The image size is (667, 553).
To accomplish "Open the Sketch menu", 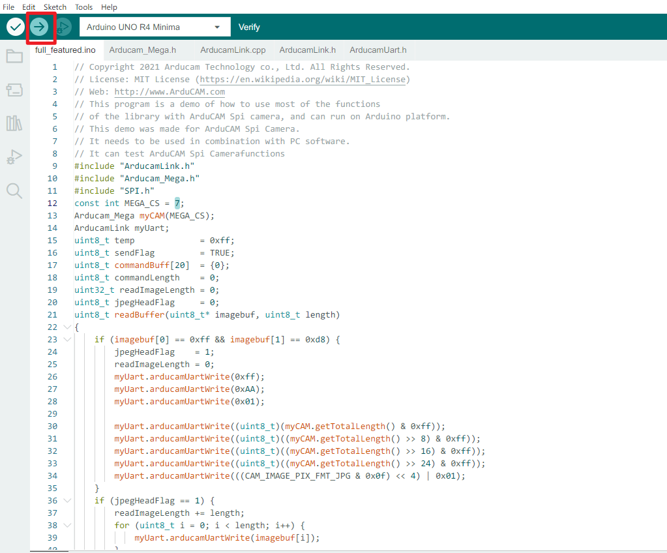I will (55, 7).
